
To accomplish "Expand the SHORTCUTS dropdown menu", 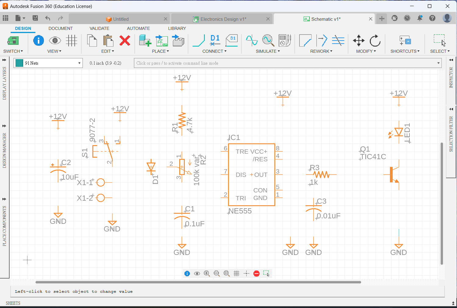I will [405, 51].
